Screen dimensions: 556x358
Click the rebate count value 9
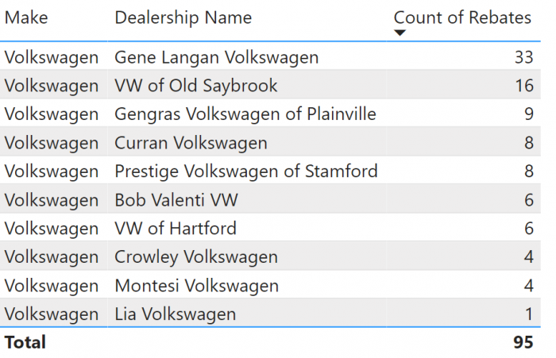tap(529, 114)
